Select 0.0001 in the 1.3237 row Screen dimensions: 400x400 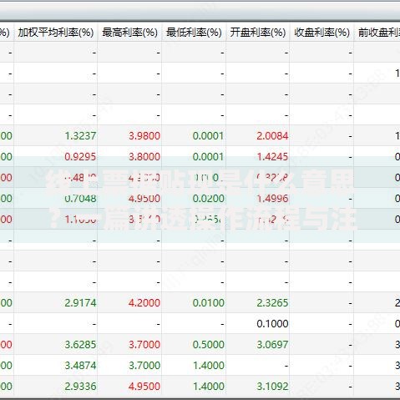pos(208,136)
